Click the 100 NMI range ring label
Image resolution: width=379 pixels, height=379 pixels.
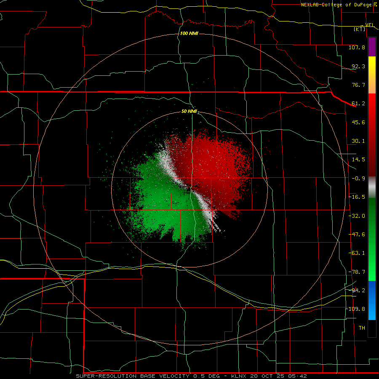(189, 33)
